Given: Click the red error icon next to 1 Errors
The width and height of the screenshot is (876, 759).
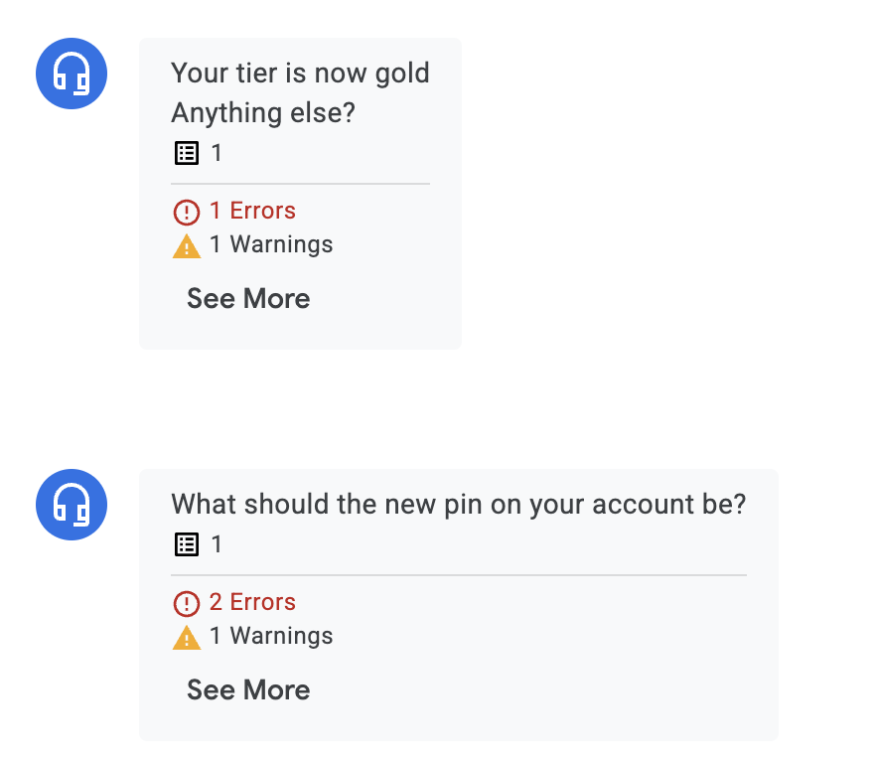Looking at the screenshot, I should click(187, 213).
